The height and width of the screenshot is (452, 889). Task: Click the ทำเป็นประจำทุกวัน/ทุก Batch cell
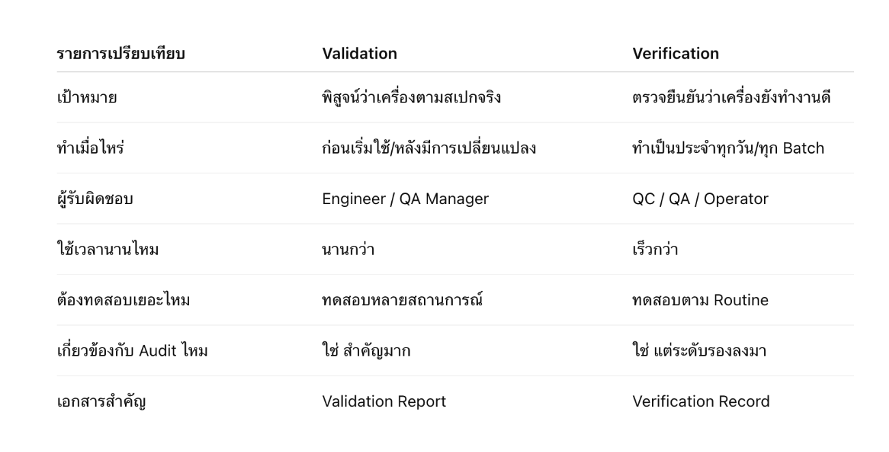[x=728, y=148]
